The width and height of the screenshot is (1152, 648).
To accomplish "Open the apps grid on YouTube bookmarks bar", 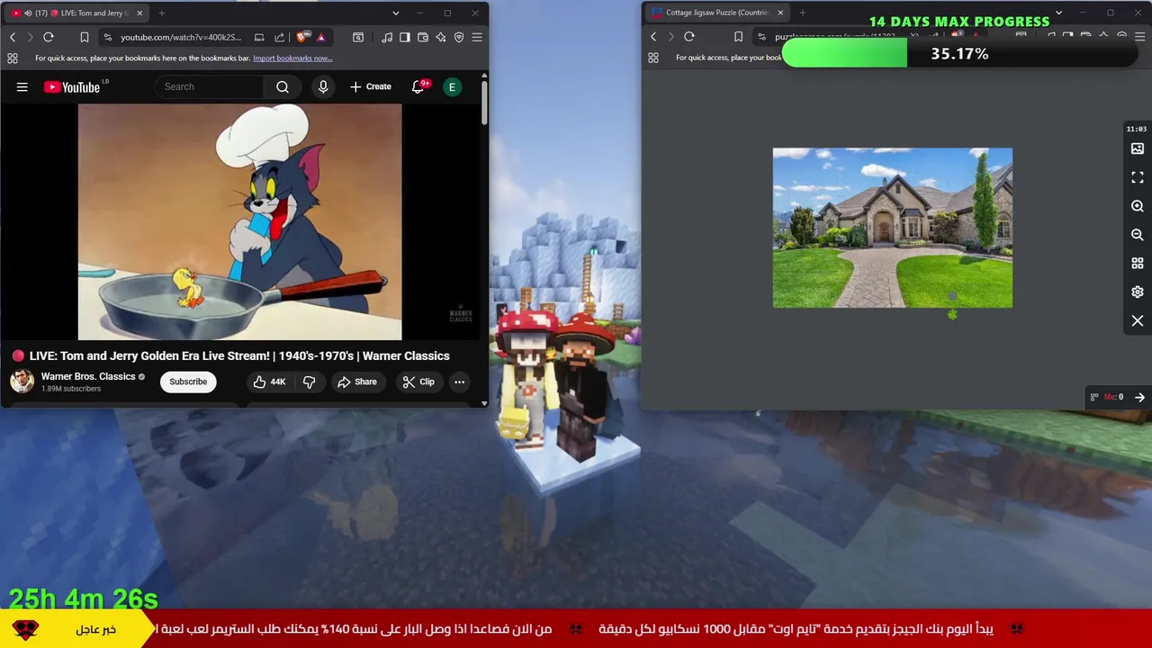I will [13, 58].
